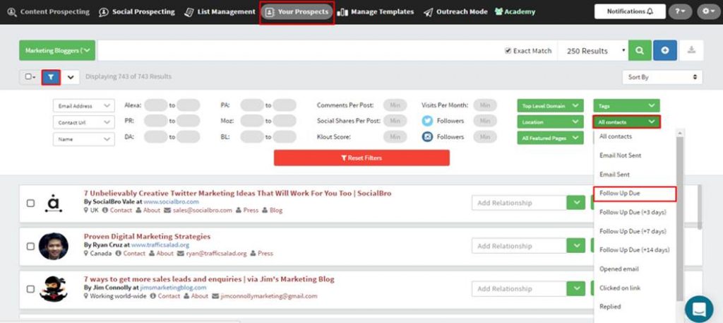Open the Location dropdown
The image size is (723, 323).
pos(550,122)
